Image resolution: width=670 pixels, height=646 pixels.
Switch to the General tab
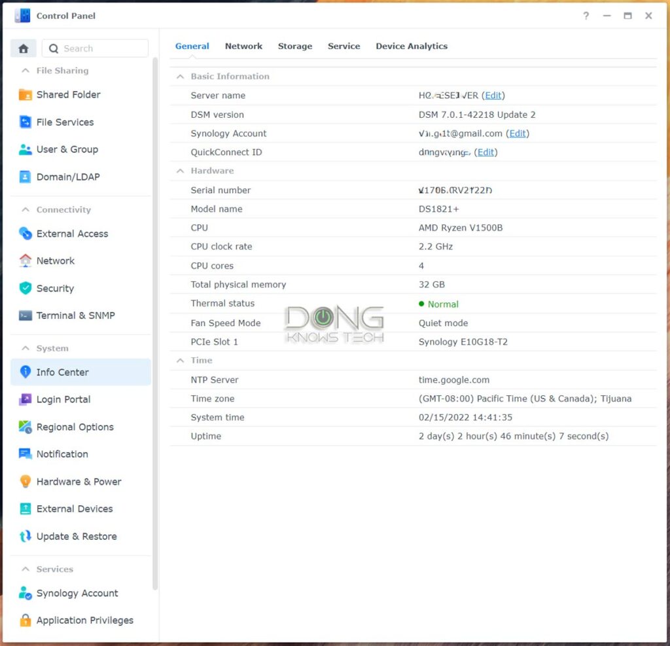point(192,46)
